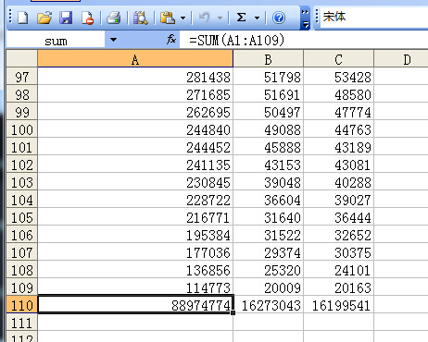This screenshot has width=428, height=342.
Task: Select row 97 header
Action: point(22,77)
